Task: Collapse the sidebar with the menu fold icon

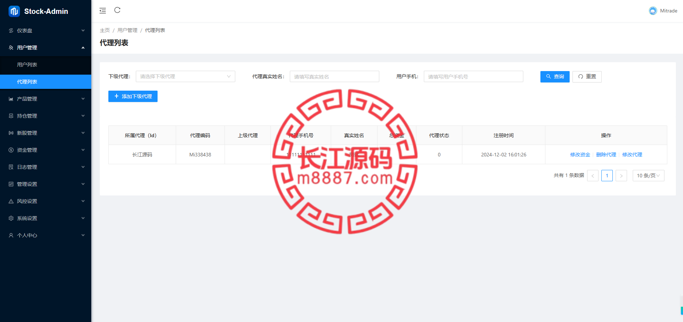Action: pos(103,11)
